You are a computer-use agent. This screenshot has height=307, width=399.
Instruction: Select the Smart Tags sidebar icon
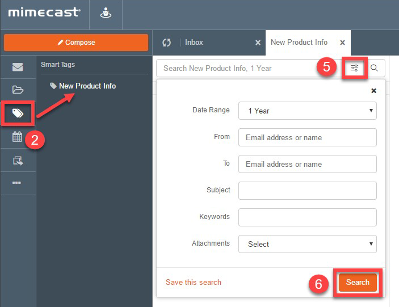[18, 113]
